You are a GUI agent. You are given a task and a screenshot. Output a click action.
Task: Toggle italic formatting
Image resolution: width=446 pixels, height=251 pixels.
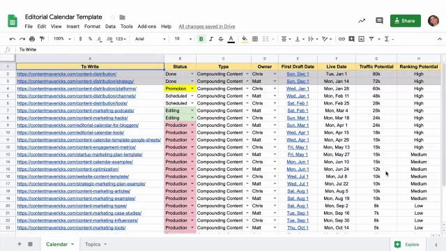point(211,39)
